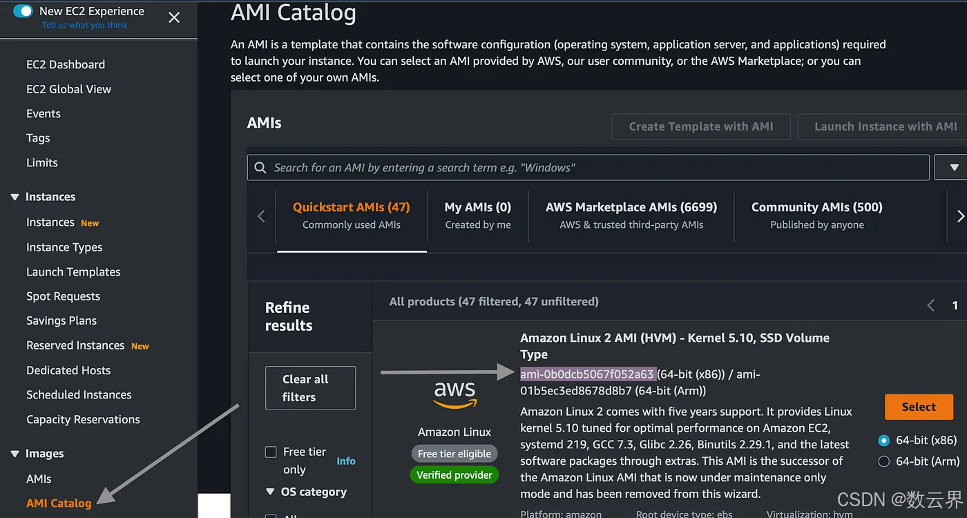Focus the AMI search field
This screenshot has width=967, height=518.
[588, 167]
